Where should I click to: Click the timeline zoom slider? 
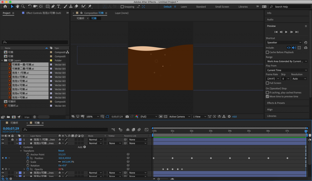159,179
